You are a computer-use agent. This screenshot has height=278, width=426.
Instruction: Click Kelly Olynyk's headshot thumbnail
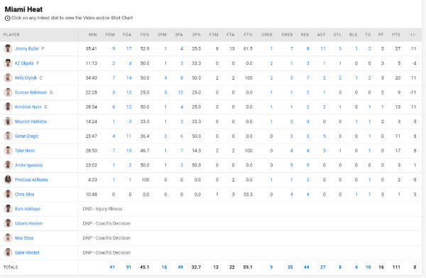pos(8,77)
